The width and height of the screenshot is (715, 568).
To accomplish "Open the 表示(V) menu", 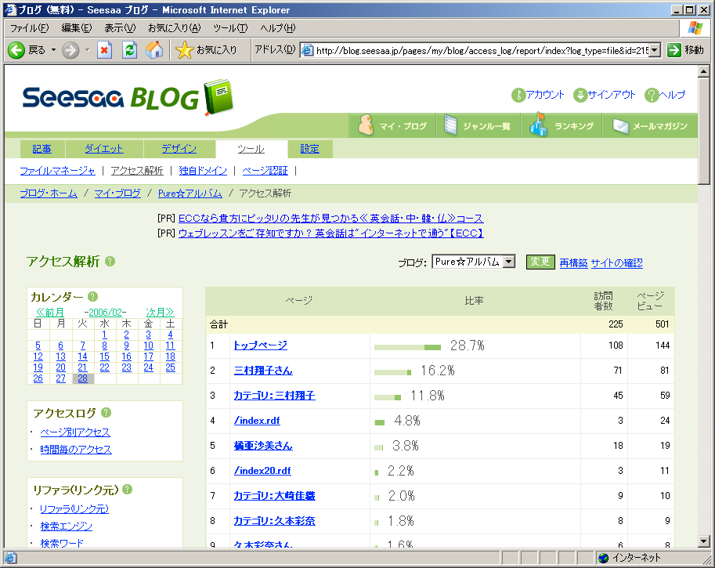I will click(120, 28).
